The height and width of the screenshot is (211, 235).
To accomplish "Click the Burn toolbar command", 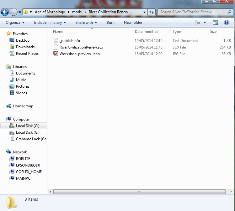I will (x=110, y=23).
